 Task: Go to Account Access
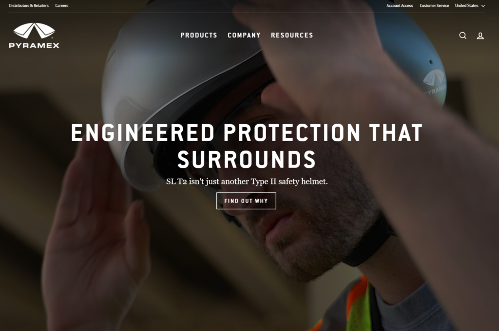[x=400, y=5]
